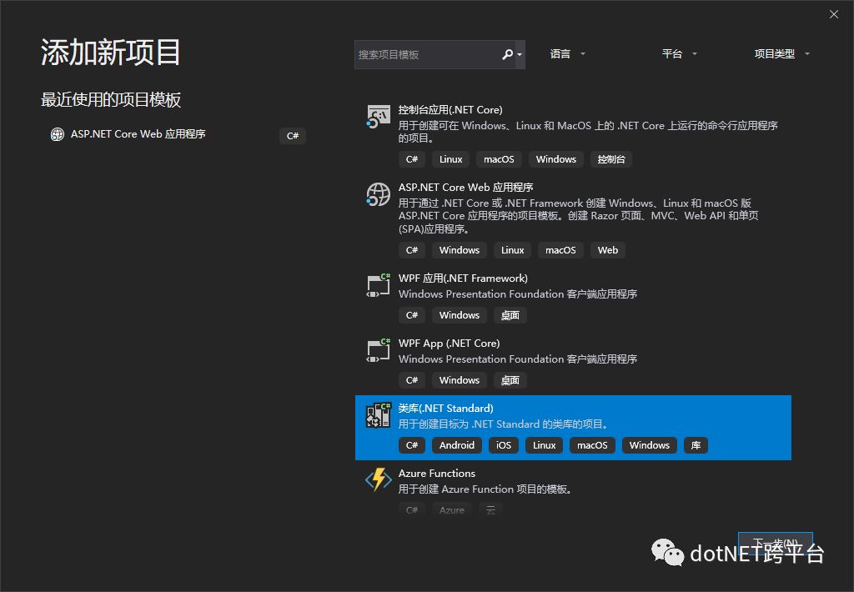
Task: Click 类库 description 用于创建目标为 .NET Standard
Action: (x=505, y=424)
